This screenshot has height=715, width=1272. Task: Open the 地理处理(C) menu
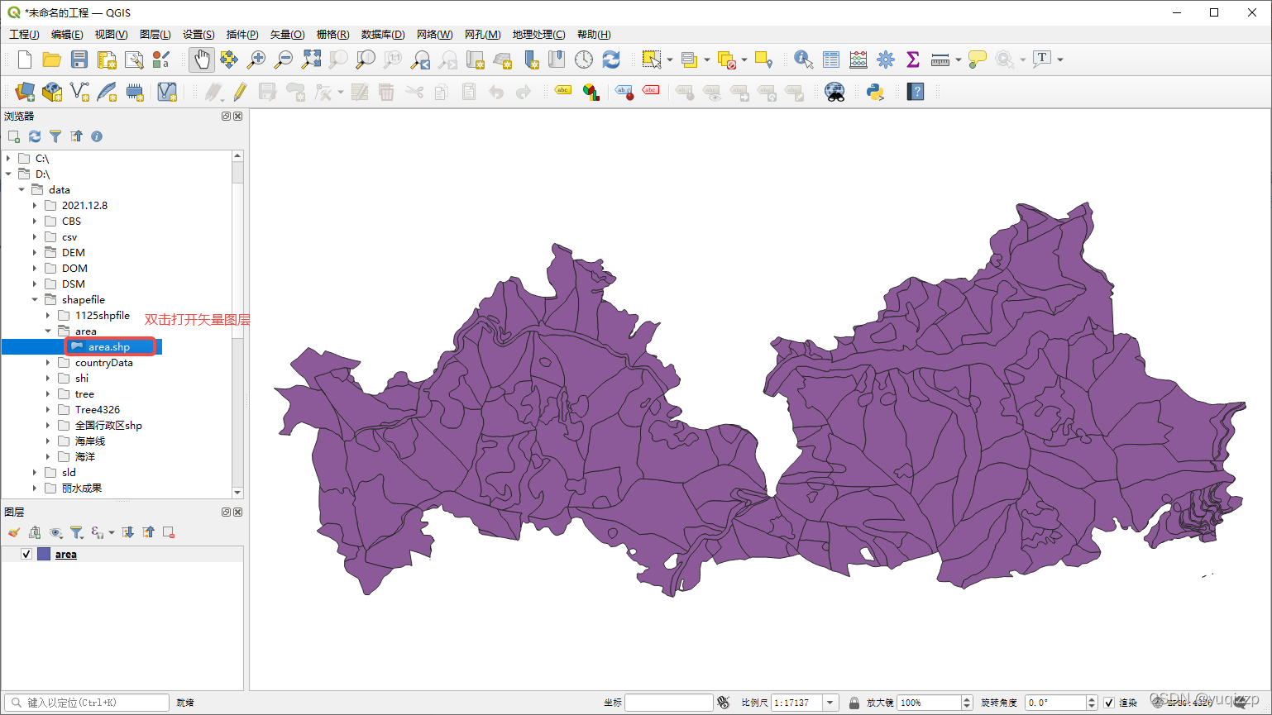[x=538, y=34]
